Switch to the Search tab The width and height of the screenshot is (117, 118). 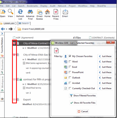(24, 23)
